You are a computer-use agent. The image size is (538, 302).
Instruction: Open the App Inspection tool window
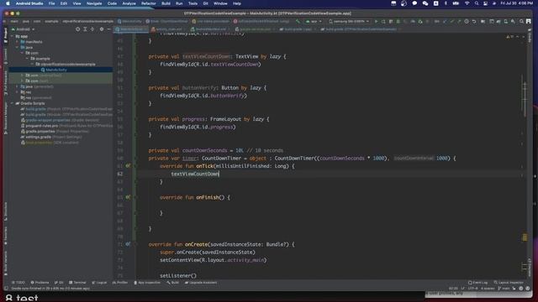pyautogui.click(x=147, y=283)
